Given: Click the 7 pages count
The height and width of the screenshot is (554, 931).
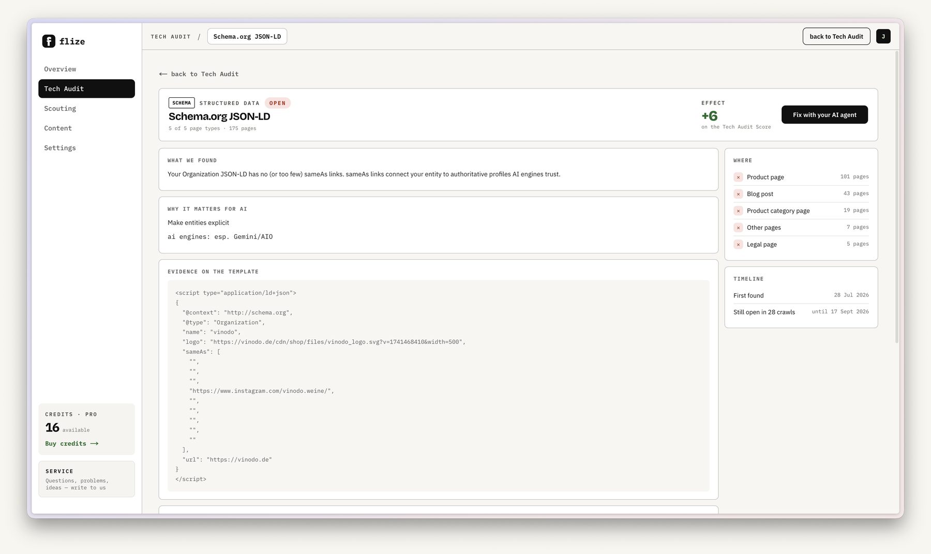Looking at the screenshot, I should (858, 227).
